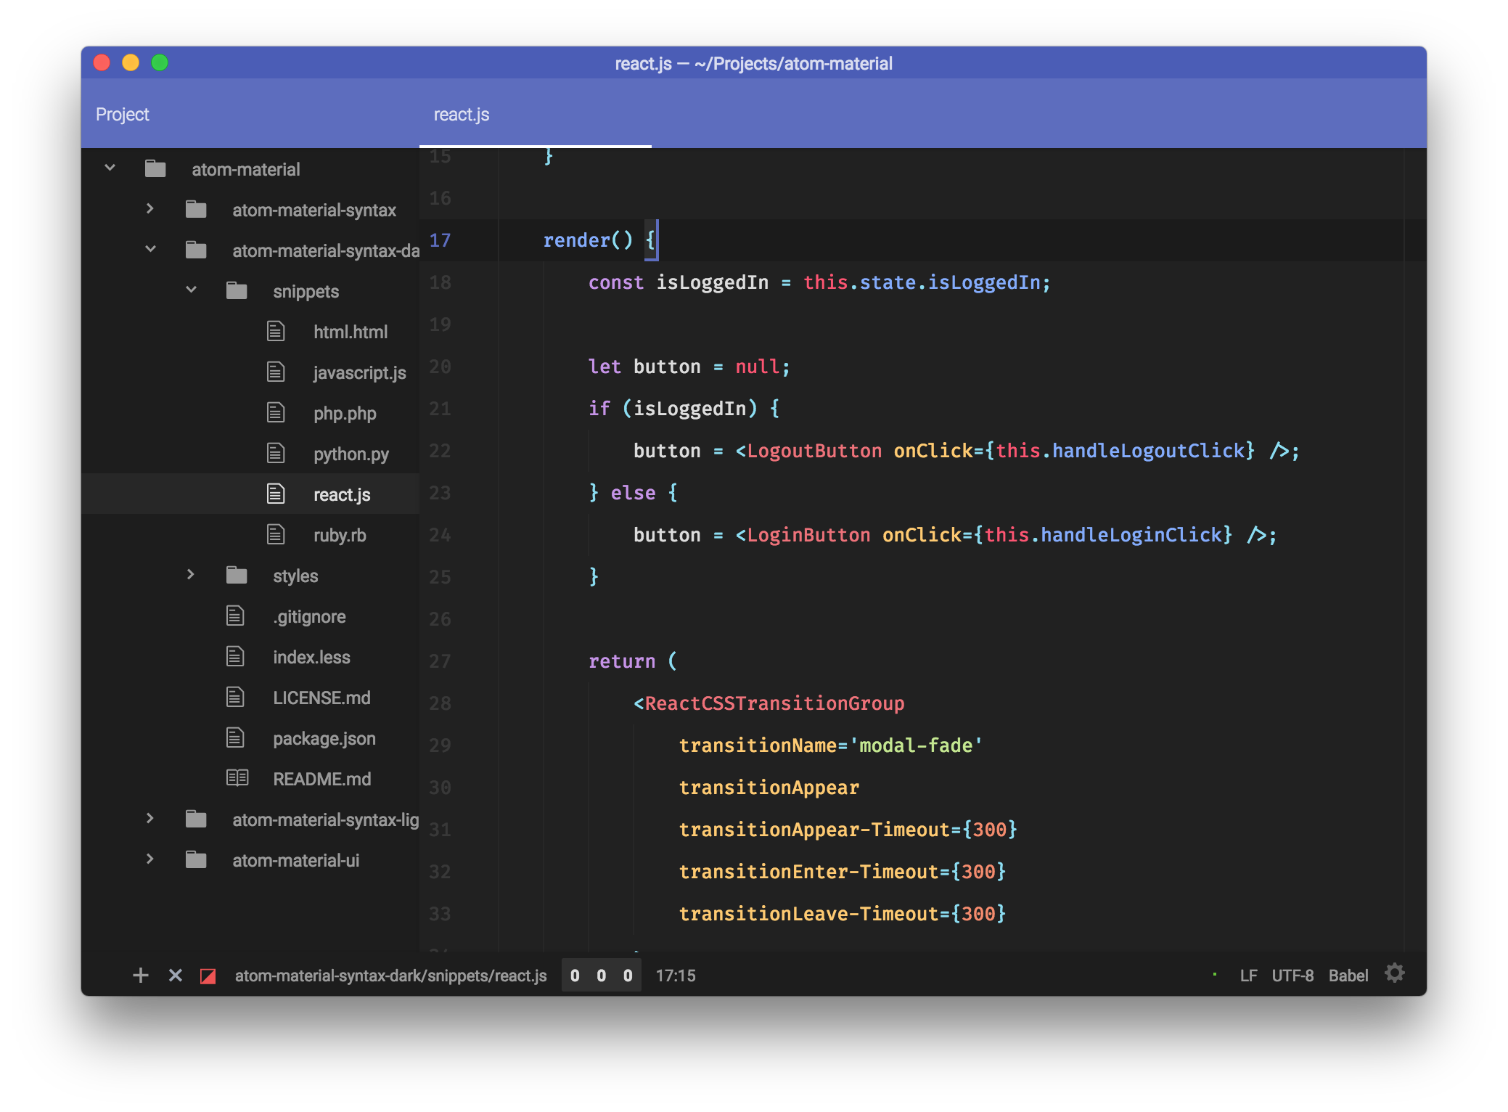This screenshot has height=1112, width=1508.
Task: Expand the styles folder chevron
Action: pos(190,575)
